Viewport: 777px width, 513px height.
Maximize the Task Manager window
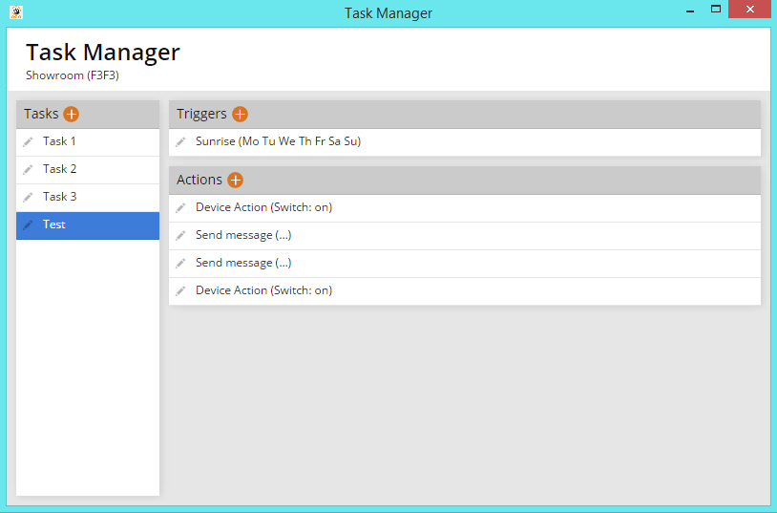point(715,10)
